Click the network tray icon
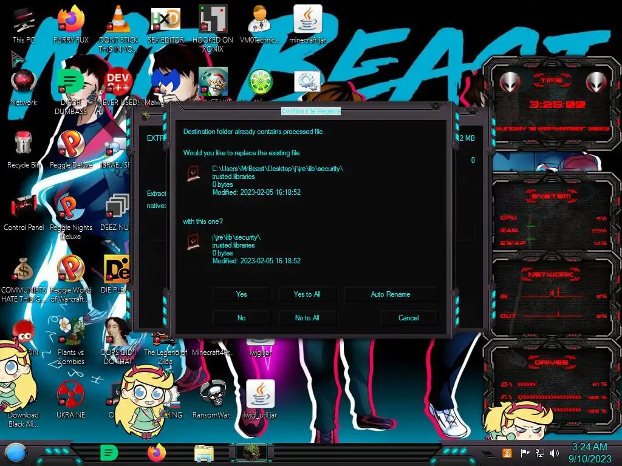Screen dimensions: 622x466 [x=540, y=453]
